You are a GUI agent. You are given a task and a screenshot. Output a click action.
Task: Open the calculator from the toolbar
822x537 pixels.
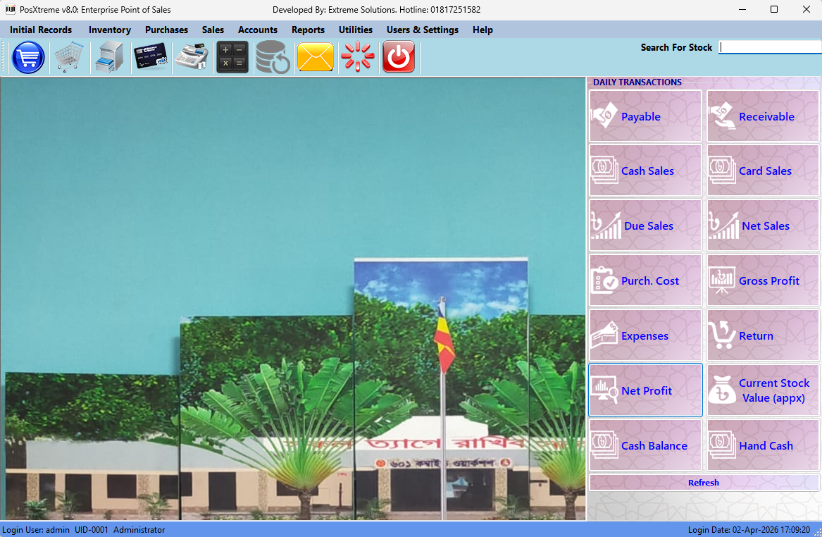[232, 57]
